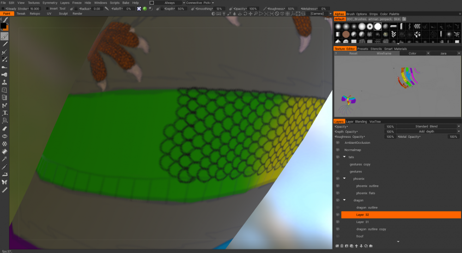The width and height of the screenshot is (462, 253).
Task: Select the Measure ruler tool icon
Action: pyautogui.click(x=5, y=190)
